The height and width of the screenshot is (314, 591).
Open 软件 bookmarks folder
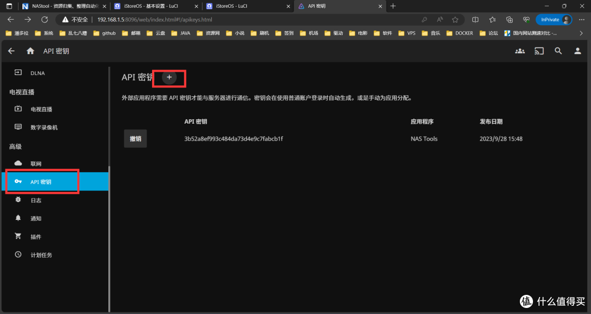383,33
